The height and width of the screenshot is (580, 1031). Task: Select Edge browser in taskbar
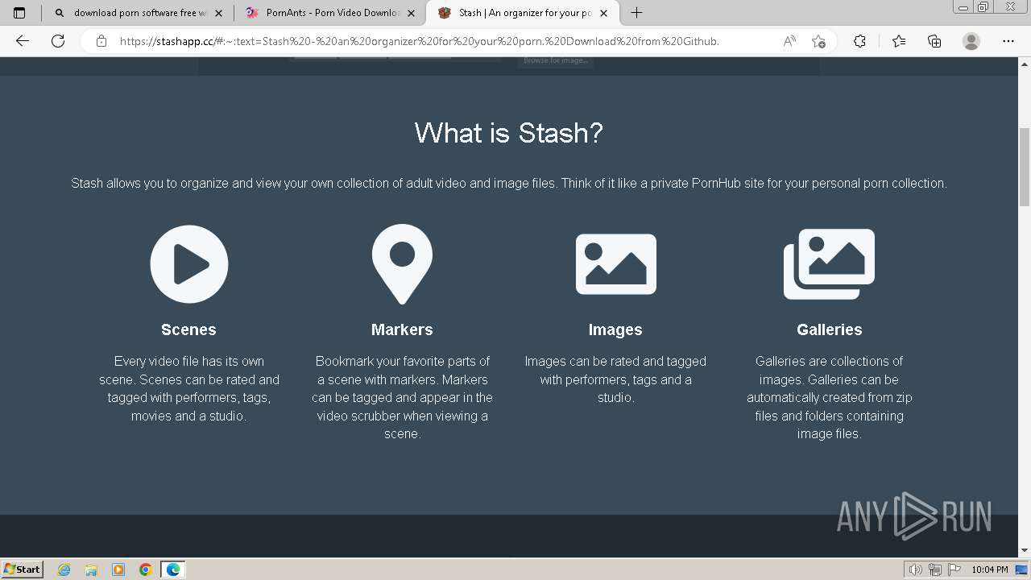[x=172, y=570]
